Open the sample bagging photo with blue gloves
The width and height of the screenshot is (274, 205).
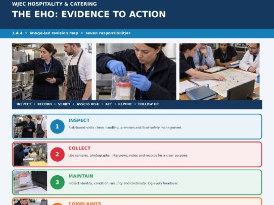(136, 72)
